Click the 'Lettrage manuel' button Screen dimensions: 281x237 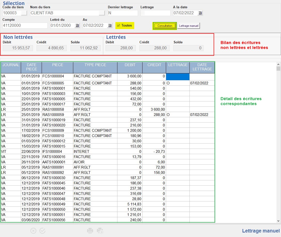(189, 26)
